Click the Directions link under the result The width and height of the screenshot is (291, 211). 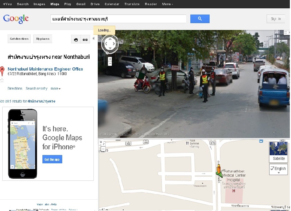click(15, 89)
